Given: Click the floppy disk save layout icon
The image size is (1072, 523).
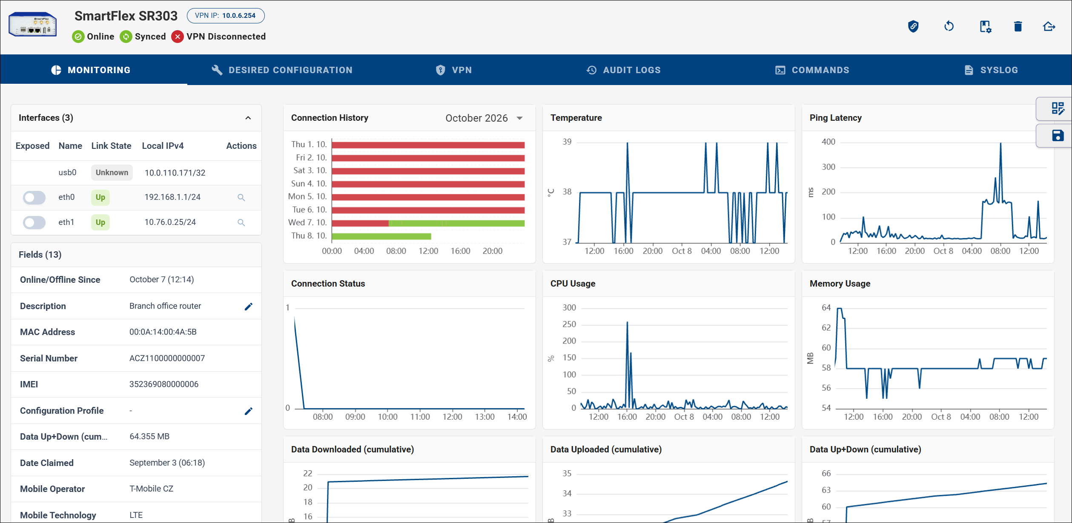Looking at the screenshot, I should click(1058, 136).
